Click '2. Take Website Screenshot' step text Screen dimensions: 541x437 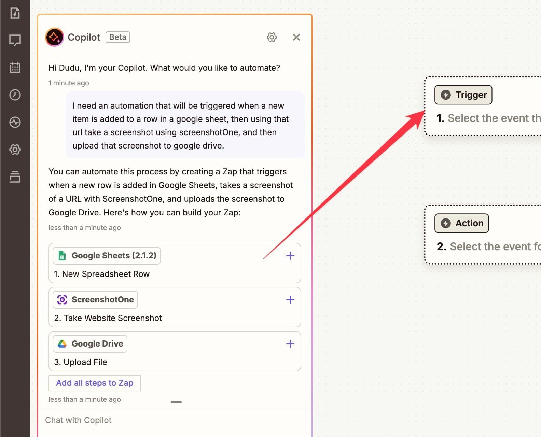[108, 318]
